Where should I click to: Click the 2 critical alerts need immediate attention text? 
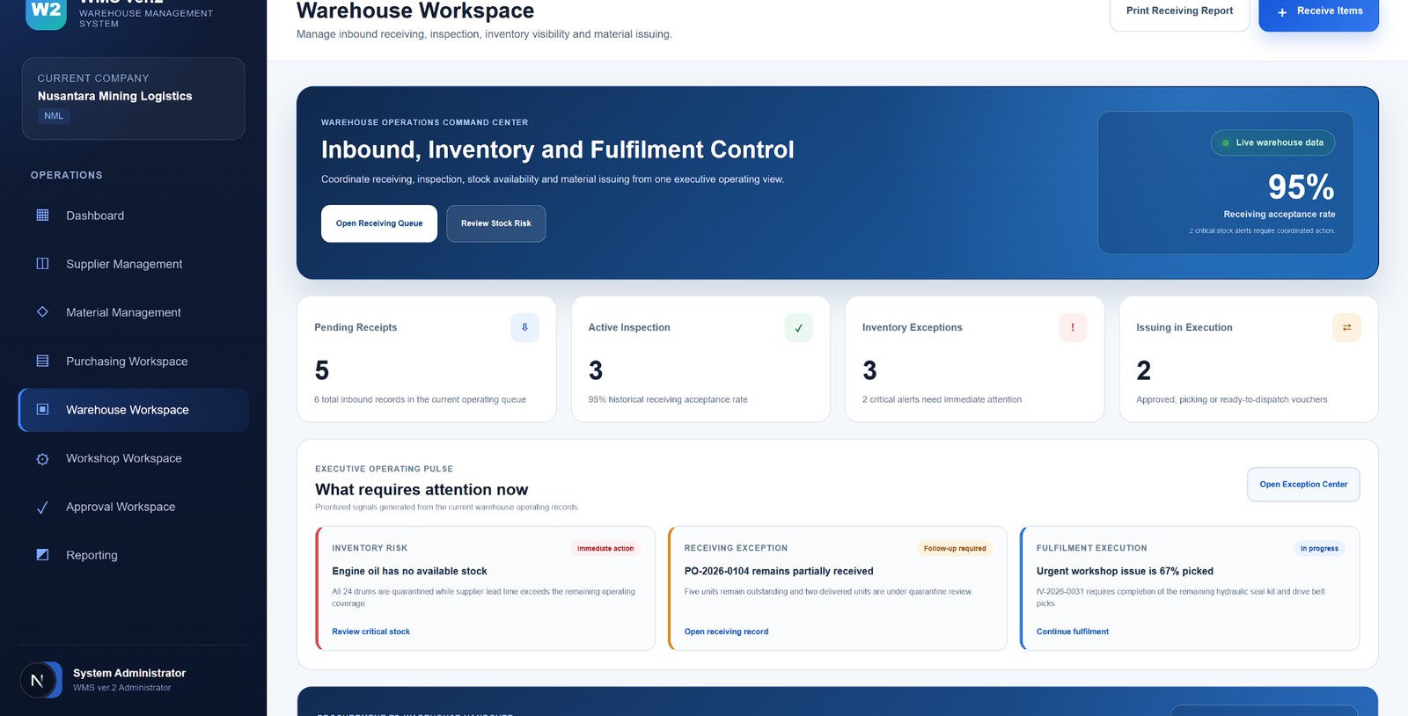click(x=942, y=399)
